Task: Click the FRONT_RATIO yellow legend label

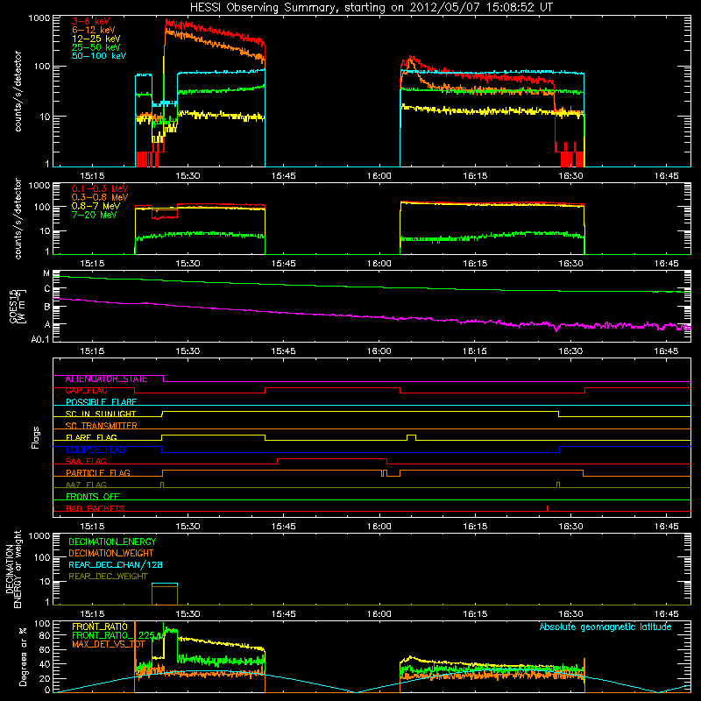Action: point(99,627)
